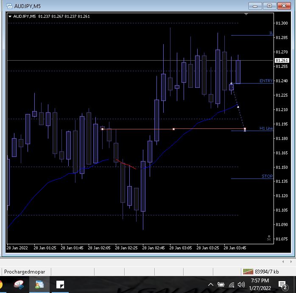Select the middle handle of dotted white trendline

(238, 107)
